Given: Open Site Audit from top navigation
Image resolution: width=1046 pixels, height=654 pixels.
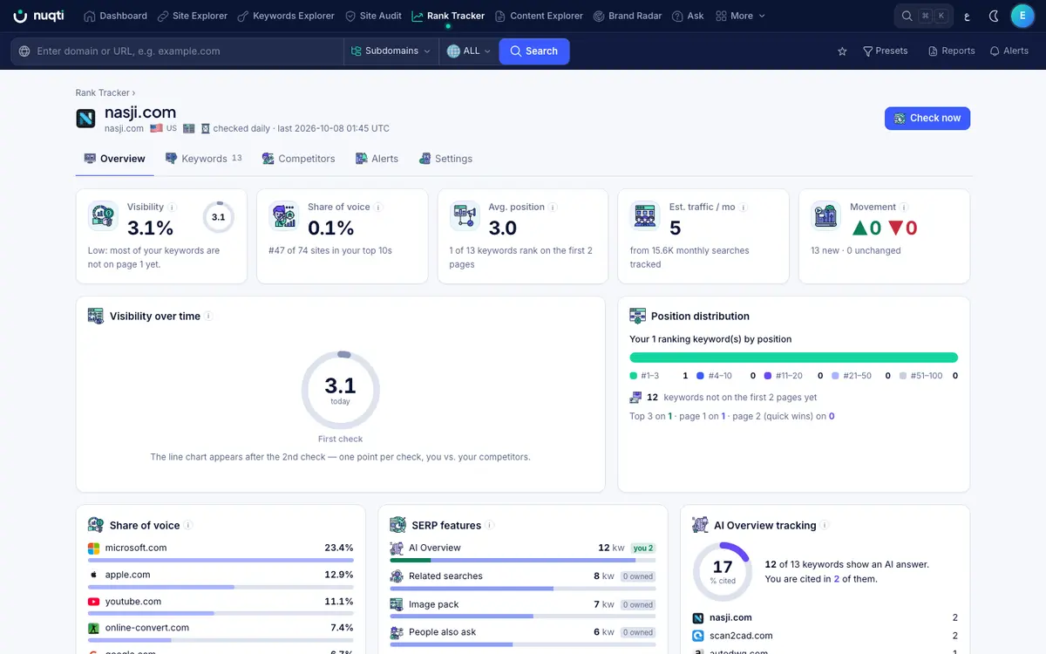Looking at the screenshot, I should (x=374, y=16).
